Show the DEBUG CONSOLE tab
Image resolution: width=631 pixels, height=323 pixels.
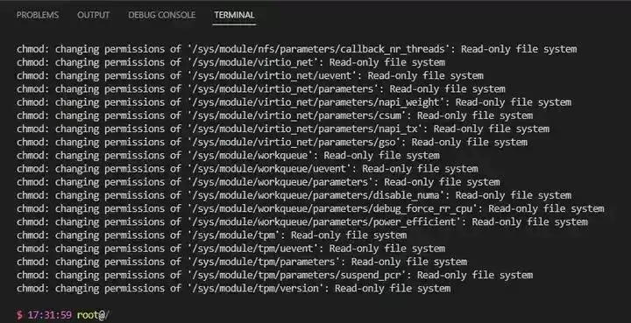(162, 15)
